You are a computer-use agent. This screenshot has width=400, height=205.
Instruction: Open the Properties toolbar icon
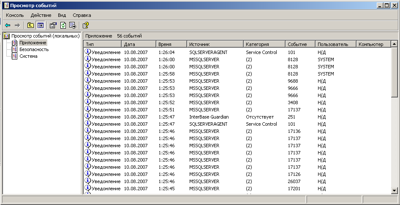(53, 25)
